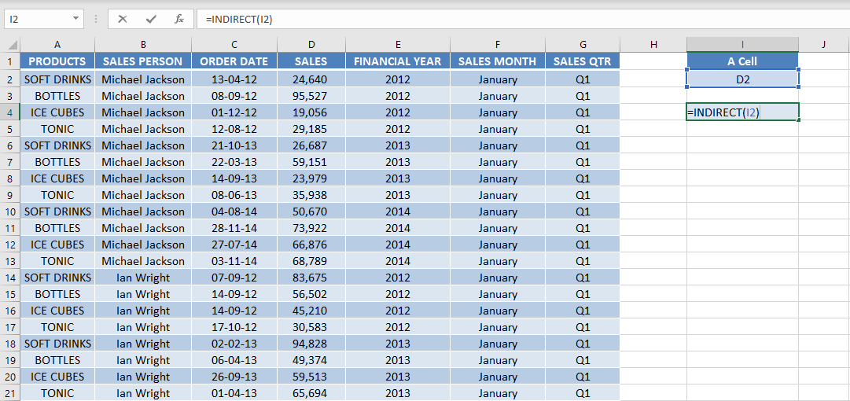The width and height of the screenshot is (850, 401).
Task: Click the 'A Cell' header in column I
Action: 742,61
